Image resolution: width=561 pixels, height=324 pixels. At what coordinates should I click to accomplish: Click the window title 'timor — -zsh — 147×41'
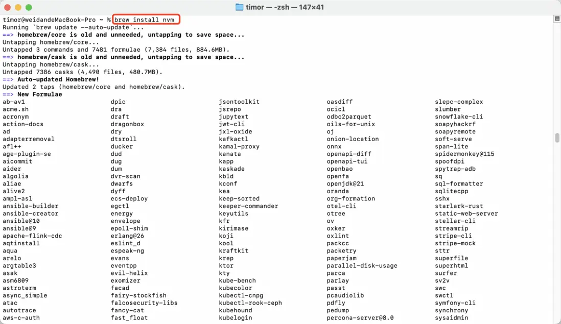(285, 7)
